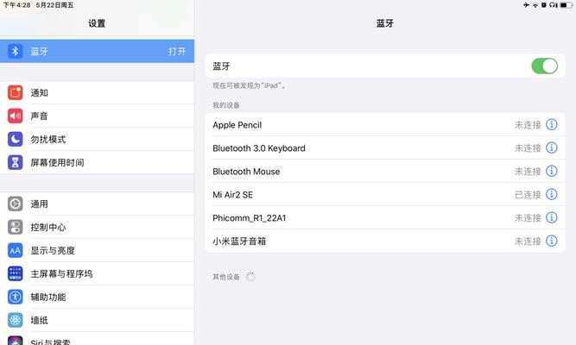This screenshot has height=345, width=576.
Task: Open 控制中心 settings
Action: tap(97, 227)
